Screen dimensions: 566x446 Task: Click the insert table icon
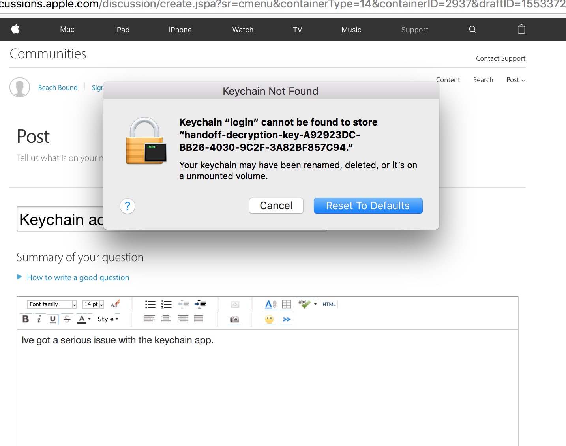tap(287, 304)
